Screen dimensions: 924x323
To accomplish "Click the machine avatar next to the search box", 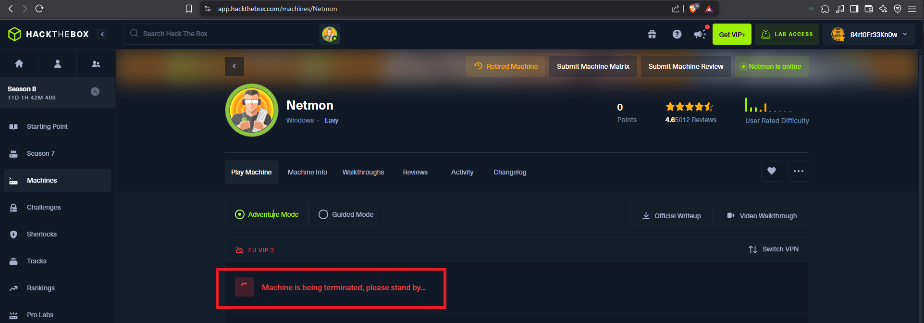I will 330,34.
